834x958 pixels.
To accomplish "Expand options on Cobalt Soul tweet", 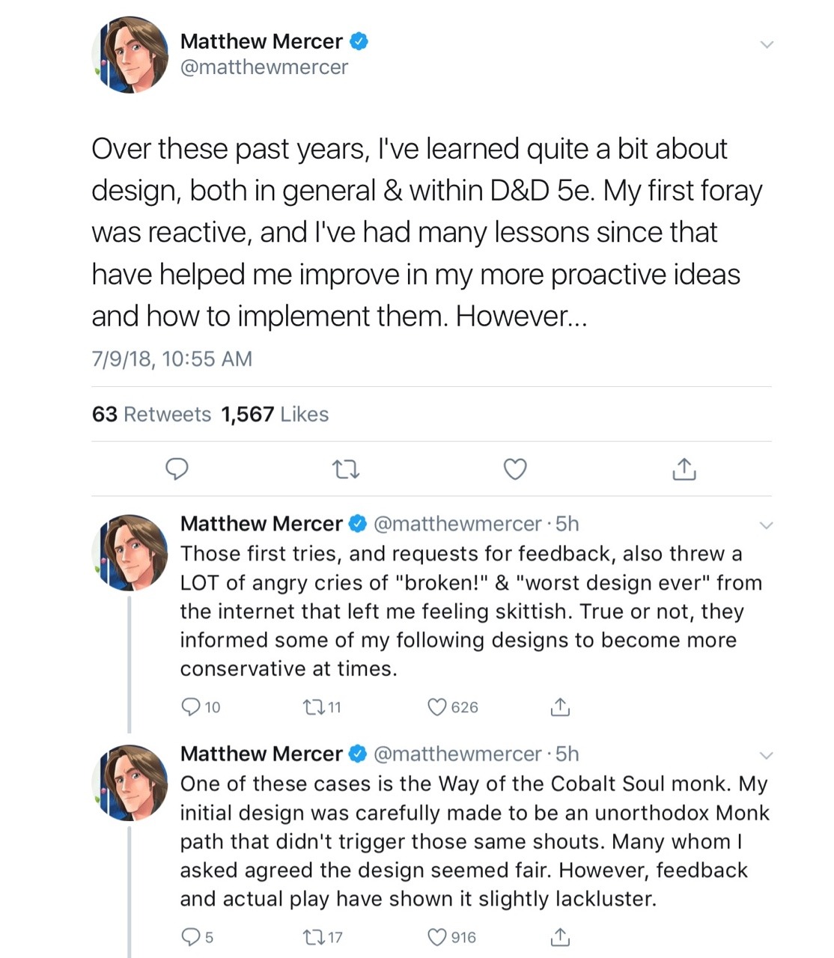I will click(766, 755).
